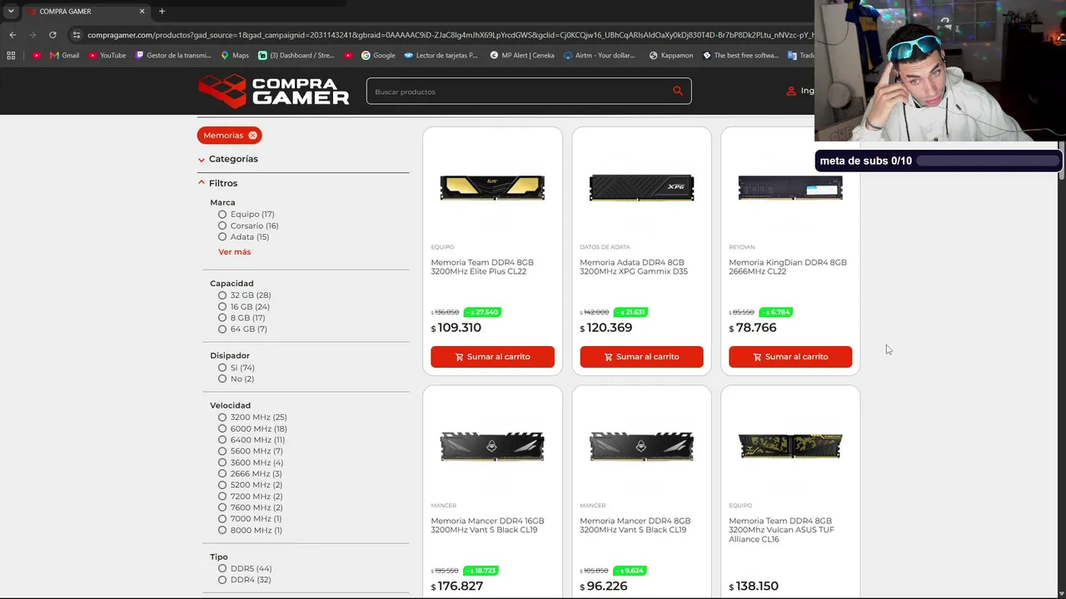Open the tab search dropdown arrow
1066x599 pixels.
tap(11, 11)
